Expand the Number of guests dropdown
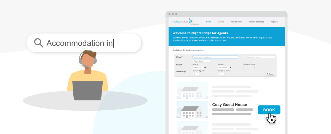The image size is (331, 134). click(196, 74)
